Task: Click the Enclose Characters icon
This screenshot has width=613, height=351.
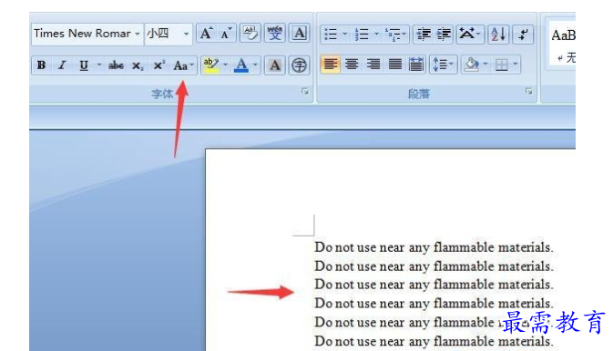Action: click(299, 65)
